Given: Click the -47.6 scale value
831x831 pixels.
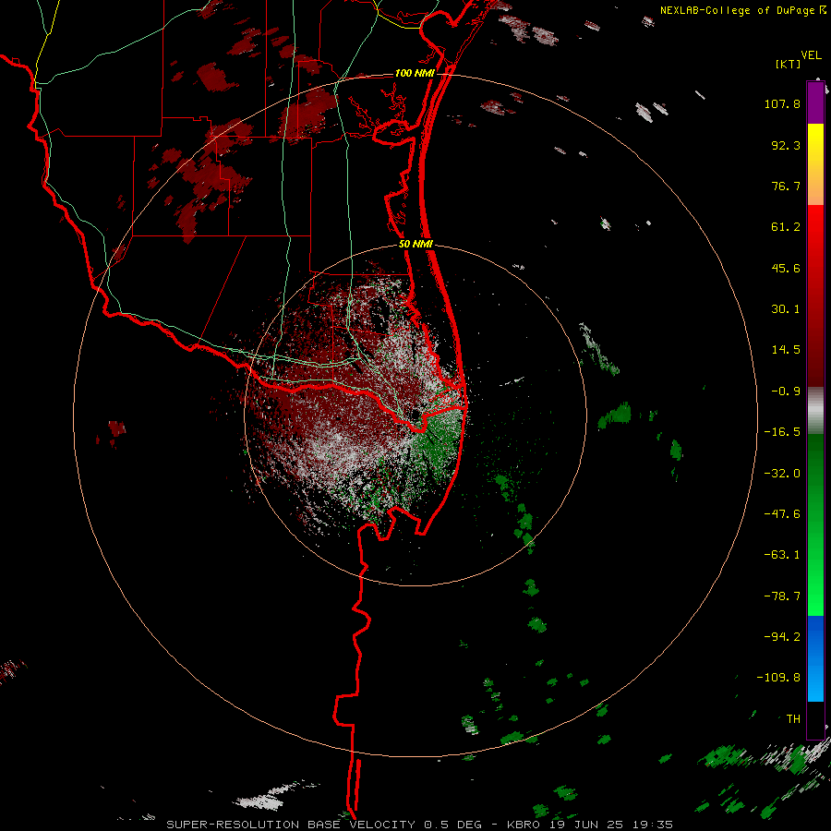Looking at the screenshot, I should click(782, 514).
